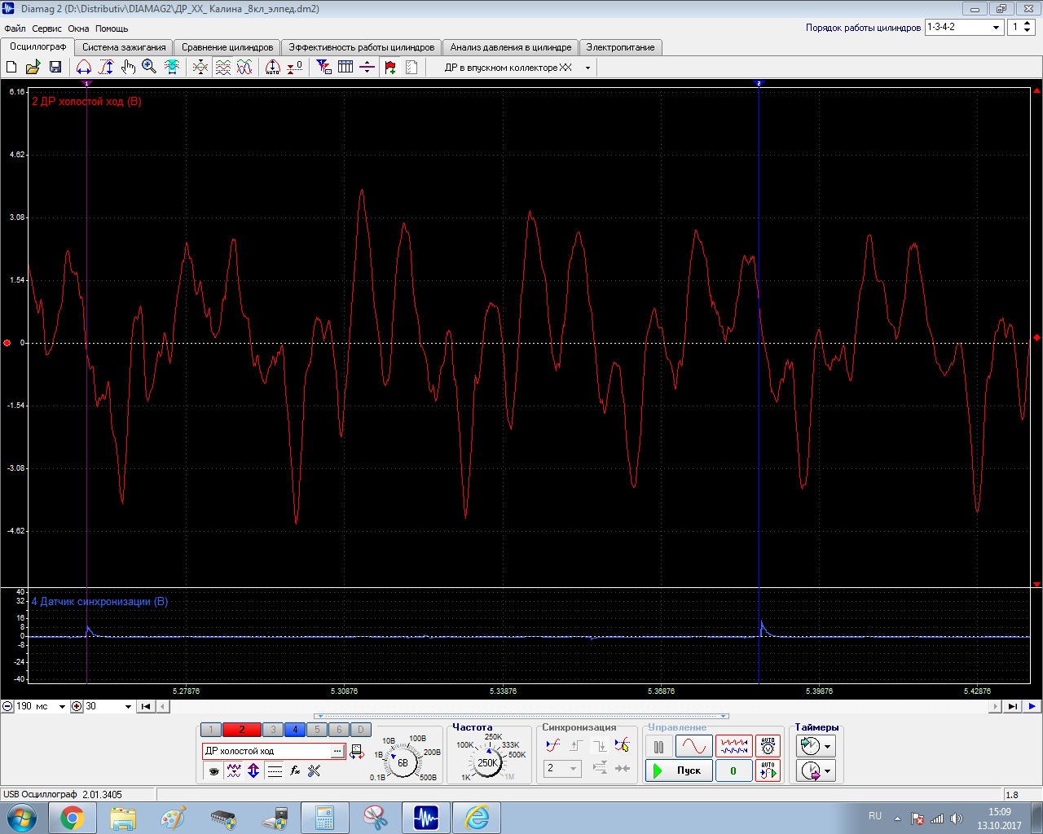1043x834 pixels.
Task: Click the dashed lines grid icon
Action: point(275,770)
